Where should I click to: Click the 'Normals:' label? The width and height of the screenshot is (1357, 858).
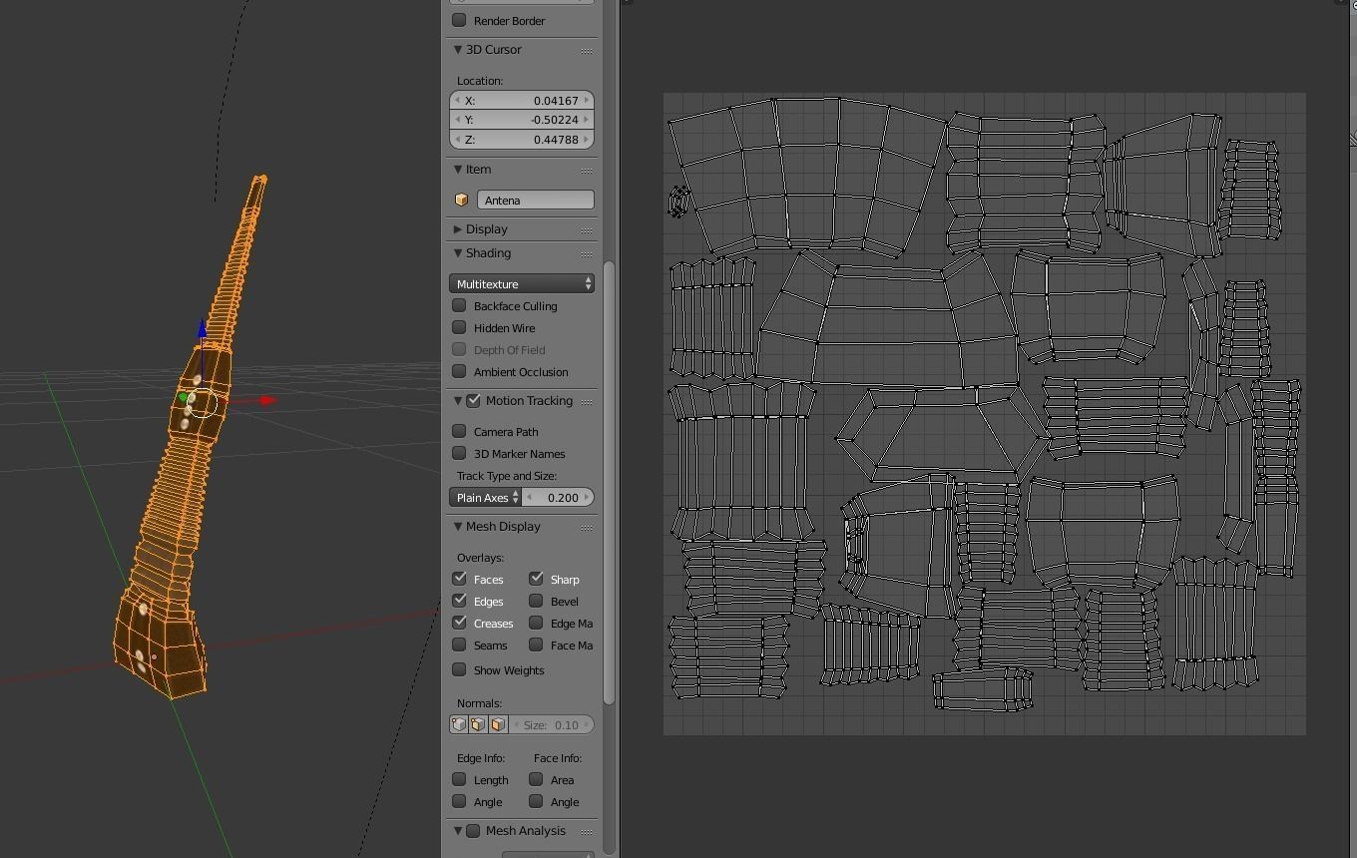tap(479, 703)
